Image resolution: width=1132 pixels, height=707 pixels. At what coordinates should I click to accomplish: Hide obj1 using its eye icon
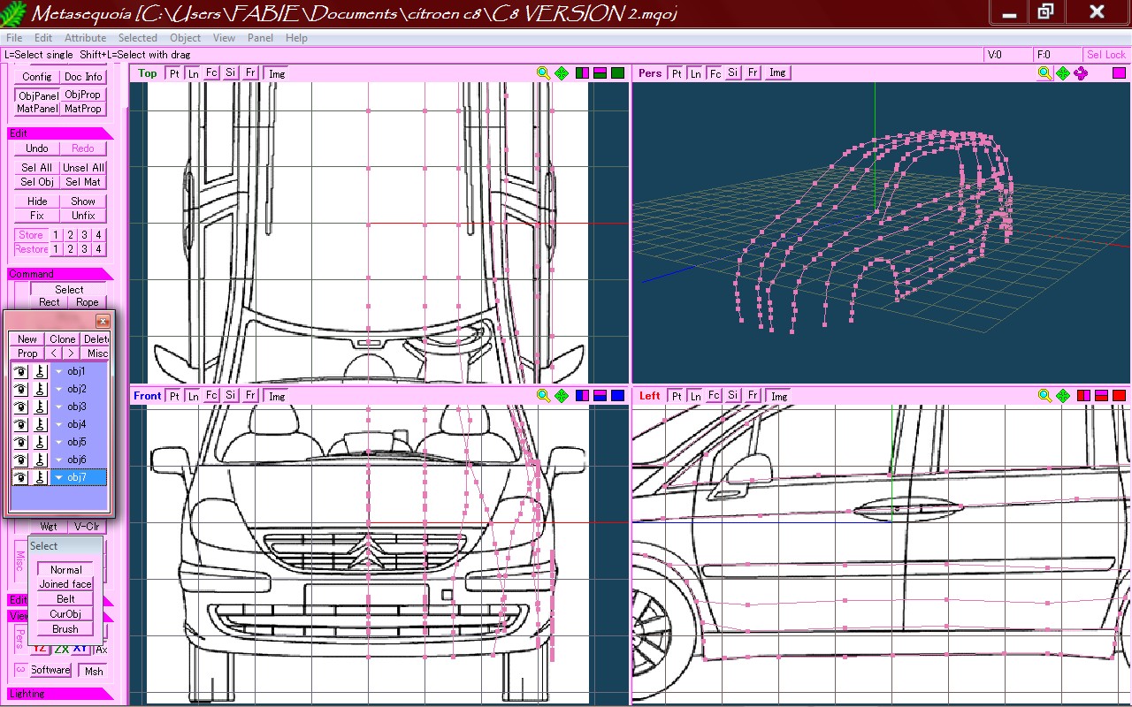20,371
